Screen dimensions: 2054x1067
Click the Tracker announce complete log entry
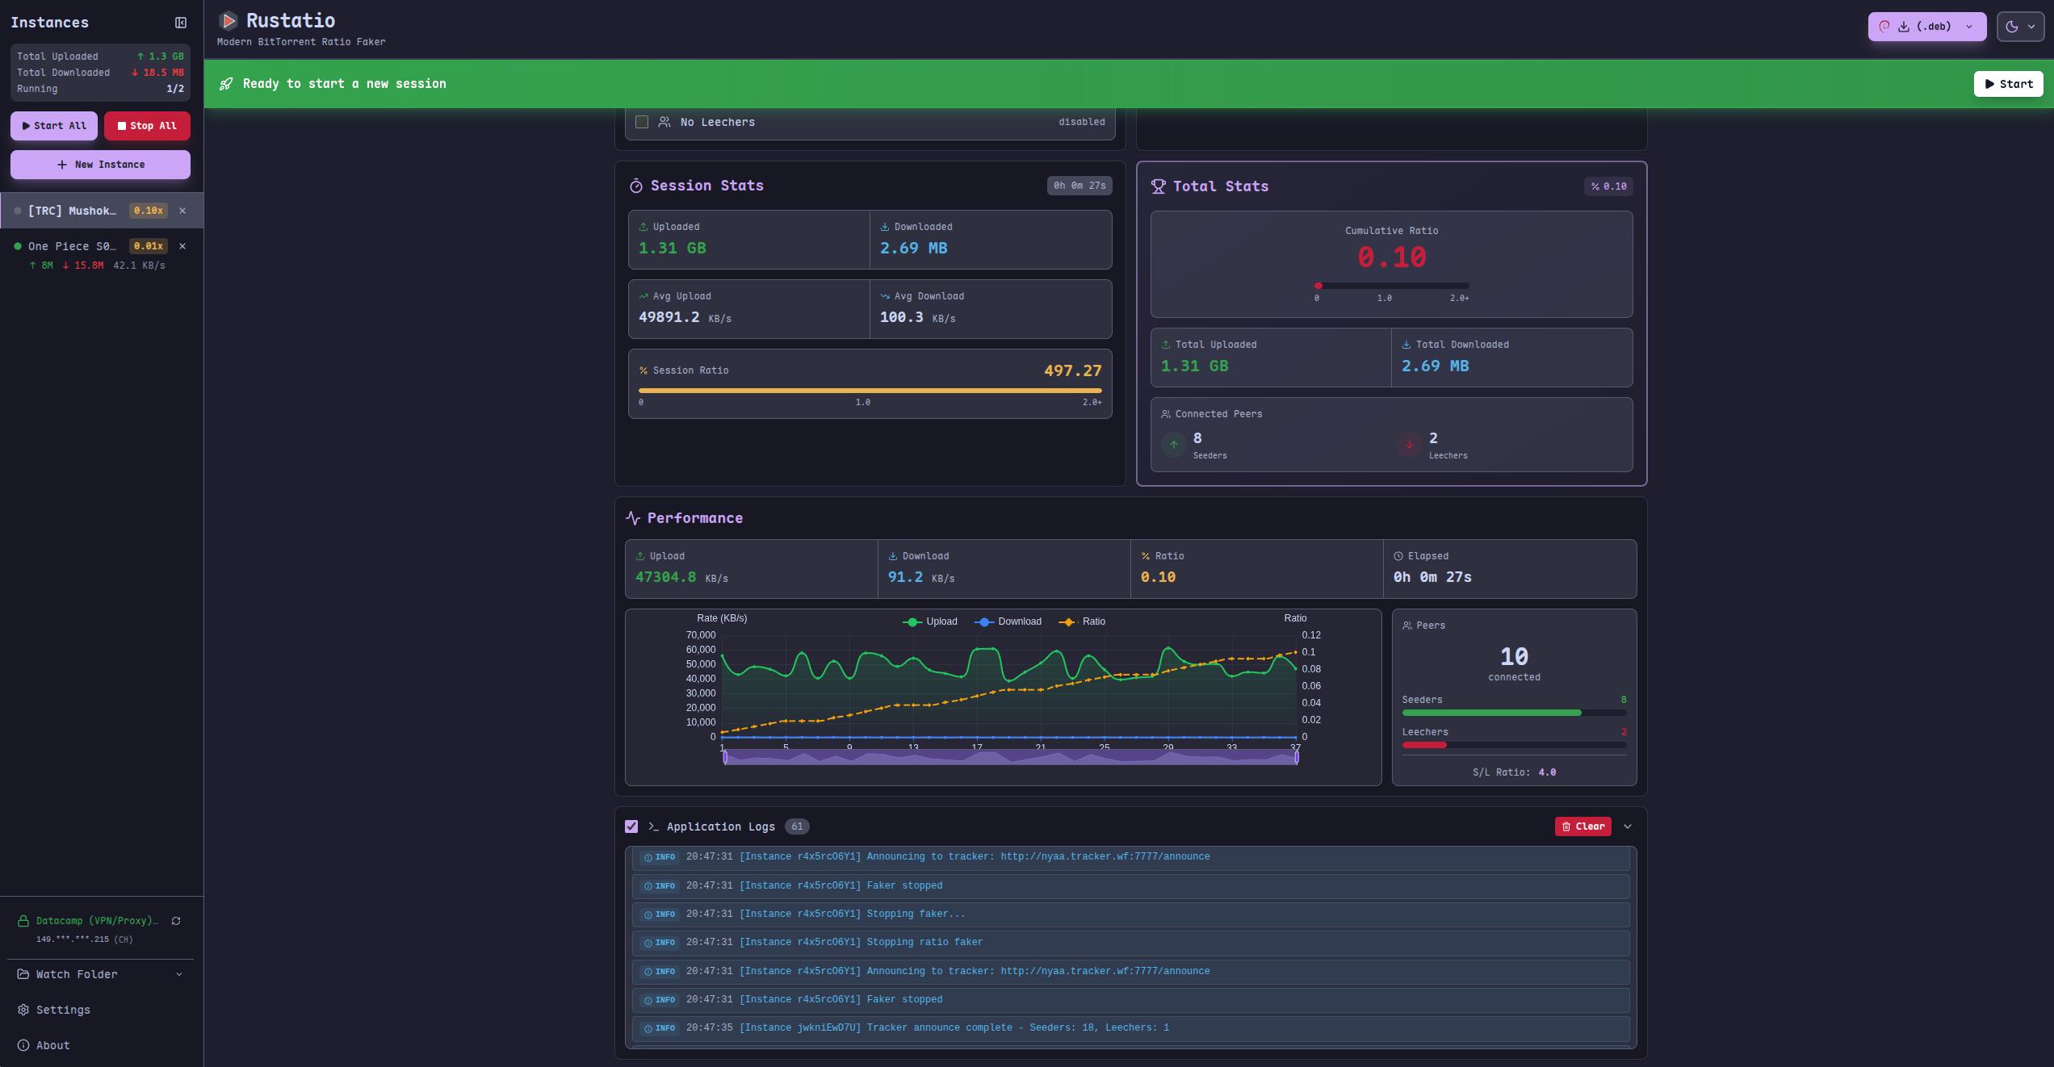[1130, 1028]
